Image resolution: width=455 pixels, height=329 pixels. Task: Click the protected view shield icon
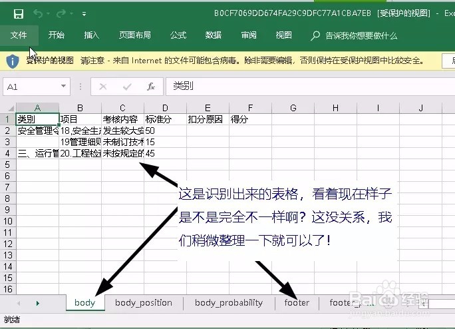tap(13, 61)
